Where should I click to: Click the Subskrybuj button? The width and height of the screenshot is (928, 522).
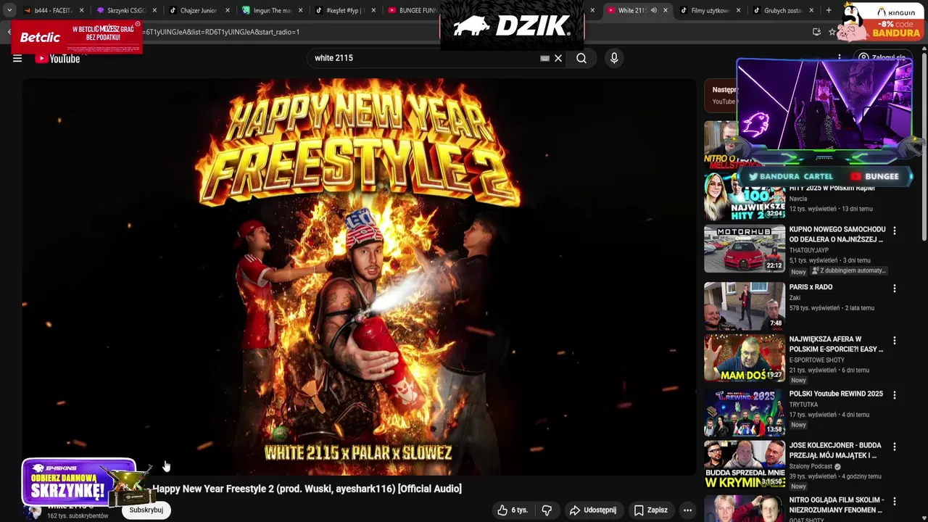click(146, 510)
